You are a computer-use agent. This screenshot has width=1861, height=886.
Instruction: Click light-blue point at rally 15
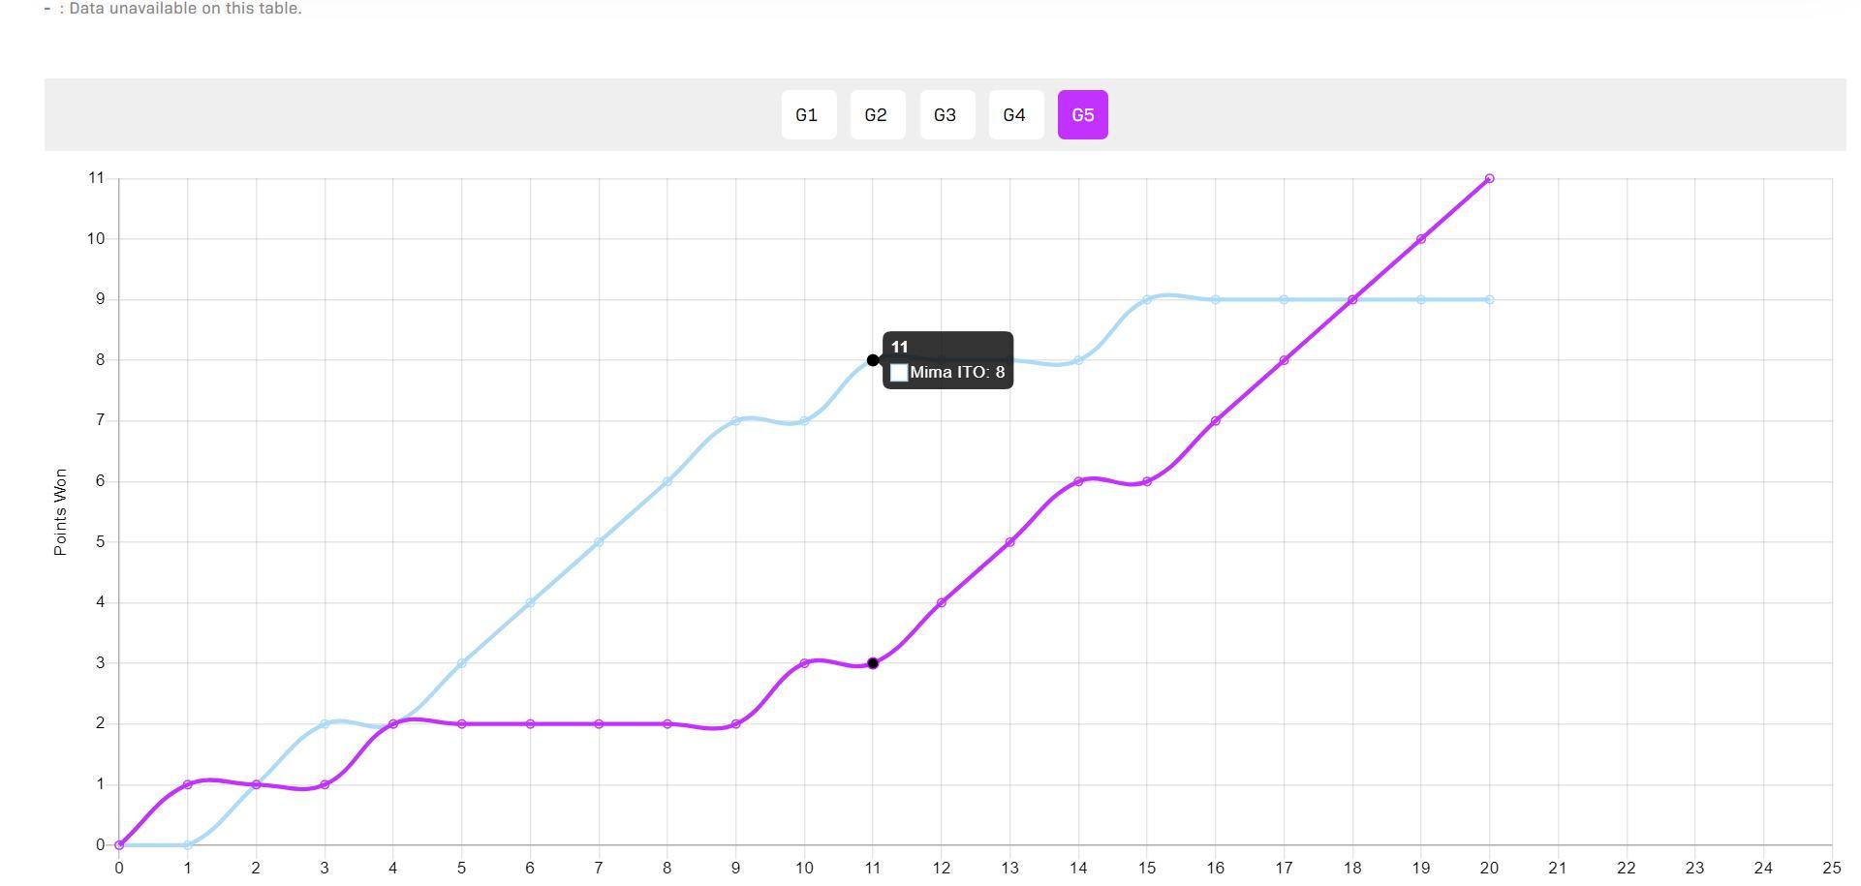click(1147, 300)
